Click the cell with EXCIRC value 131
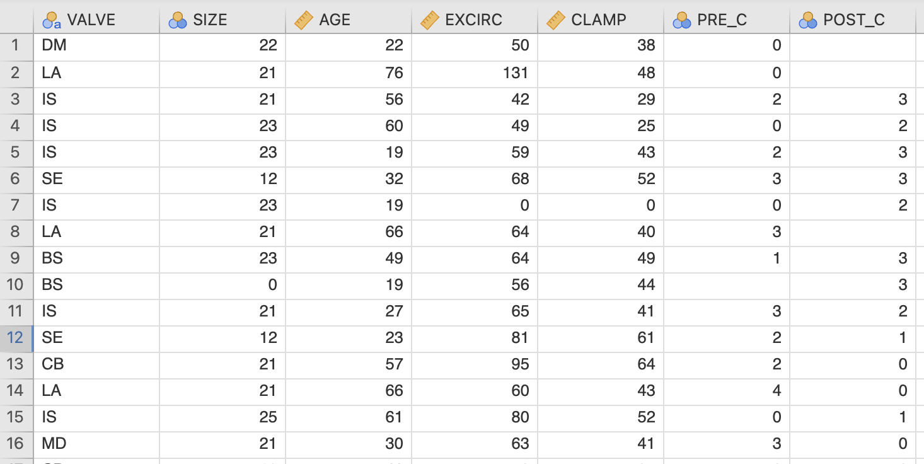The width and height of the screenshot is (924, 464). [475, 73]
